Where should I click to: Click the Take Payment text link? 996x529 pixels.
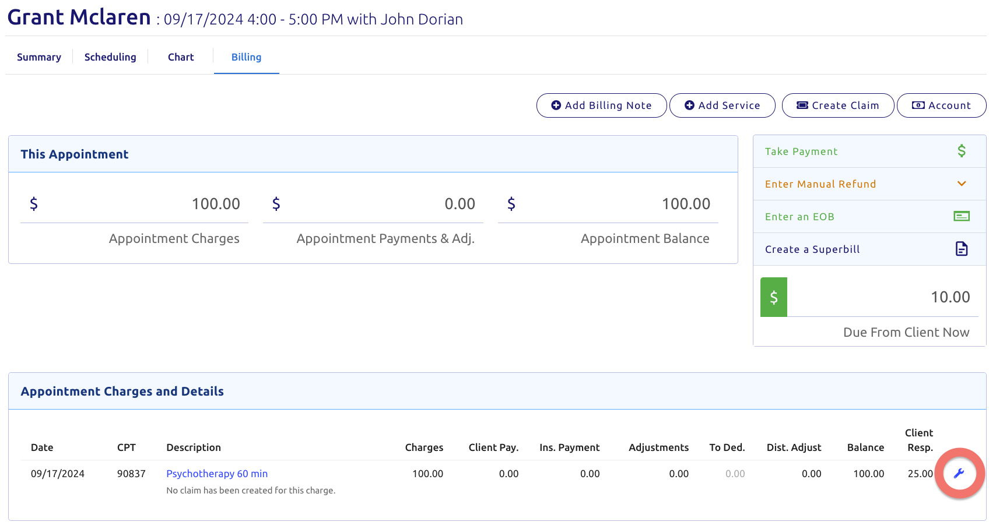point(801,151)
